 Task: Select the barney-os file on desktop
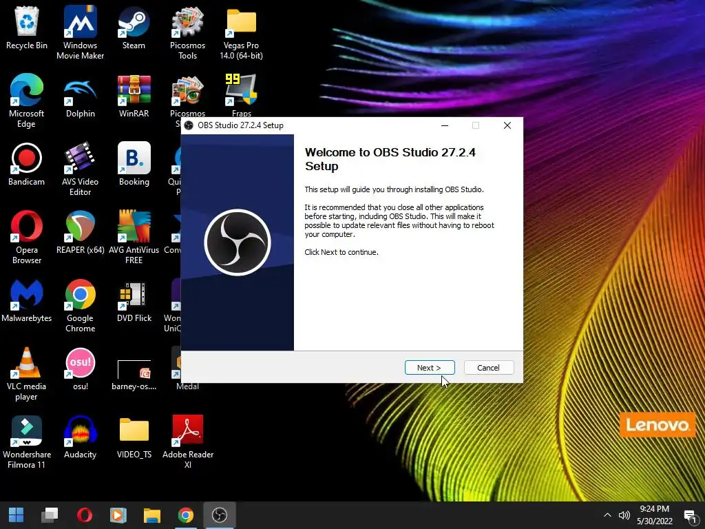click(134, 375)
